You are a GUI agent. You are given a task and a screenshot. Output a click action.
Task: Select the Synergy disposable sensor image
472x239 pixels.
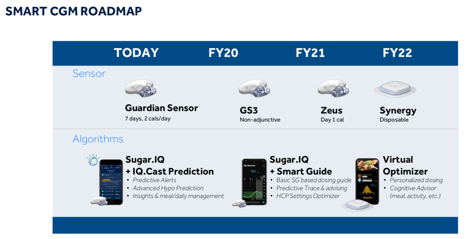tap(395, 89)
